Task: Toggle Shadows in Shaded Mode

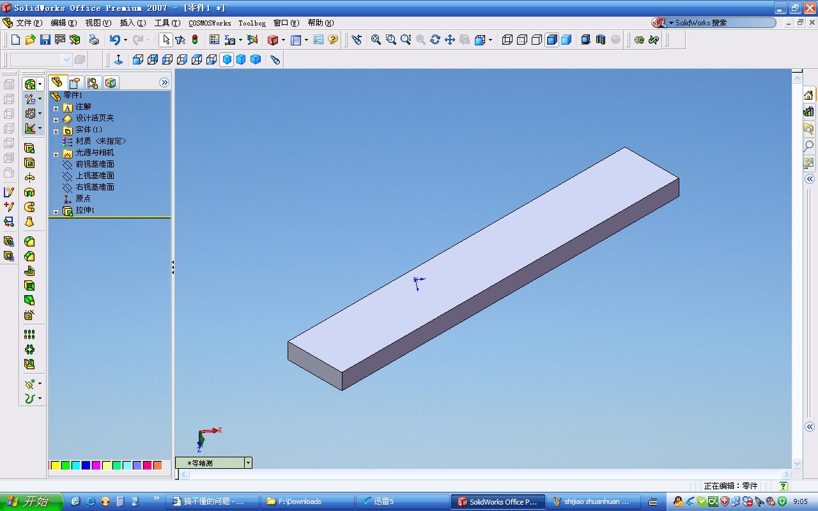Action: click(x=585, y=40)
